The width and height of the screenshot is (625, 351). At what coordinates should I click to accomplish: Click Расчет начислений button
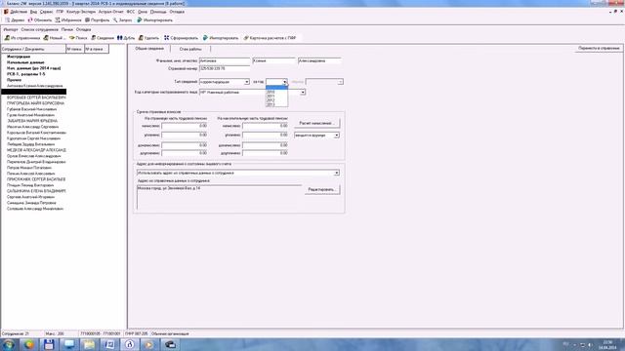tap(316, 123)
